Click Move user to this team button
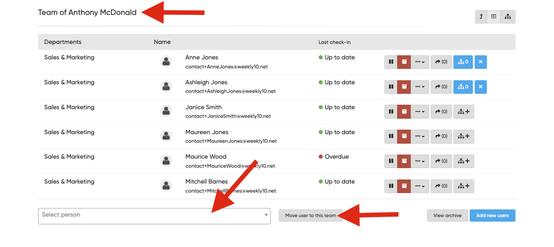 [x=311, y=216]
